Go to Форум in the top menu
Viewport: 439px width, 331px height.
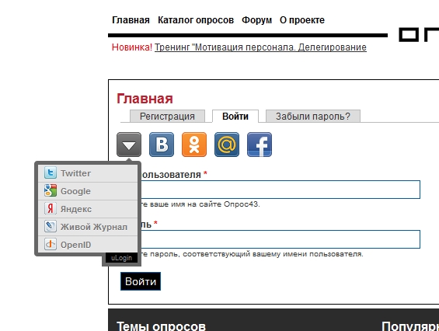click(256, 20)
